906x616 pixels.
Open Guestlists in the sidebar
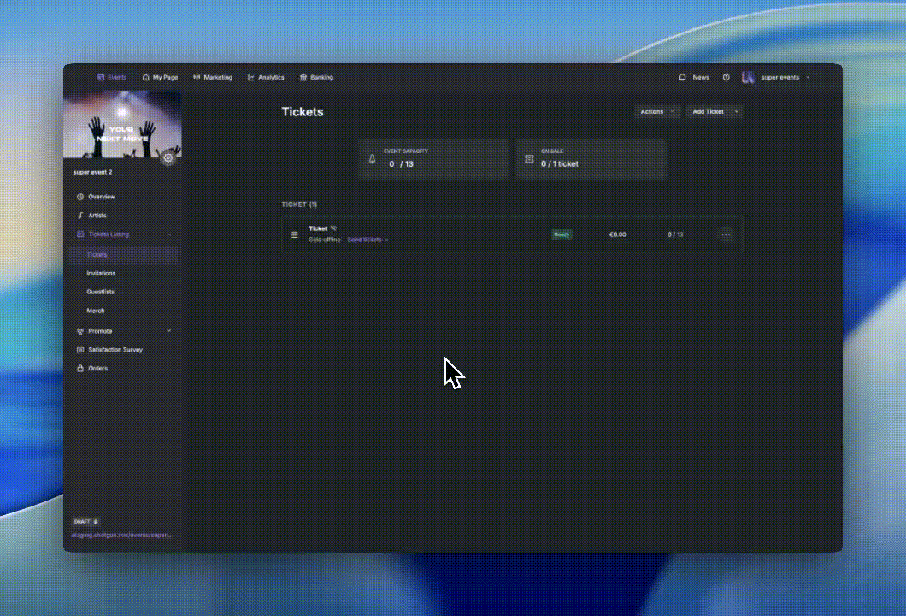[x=101, y=292]
